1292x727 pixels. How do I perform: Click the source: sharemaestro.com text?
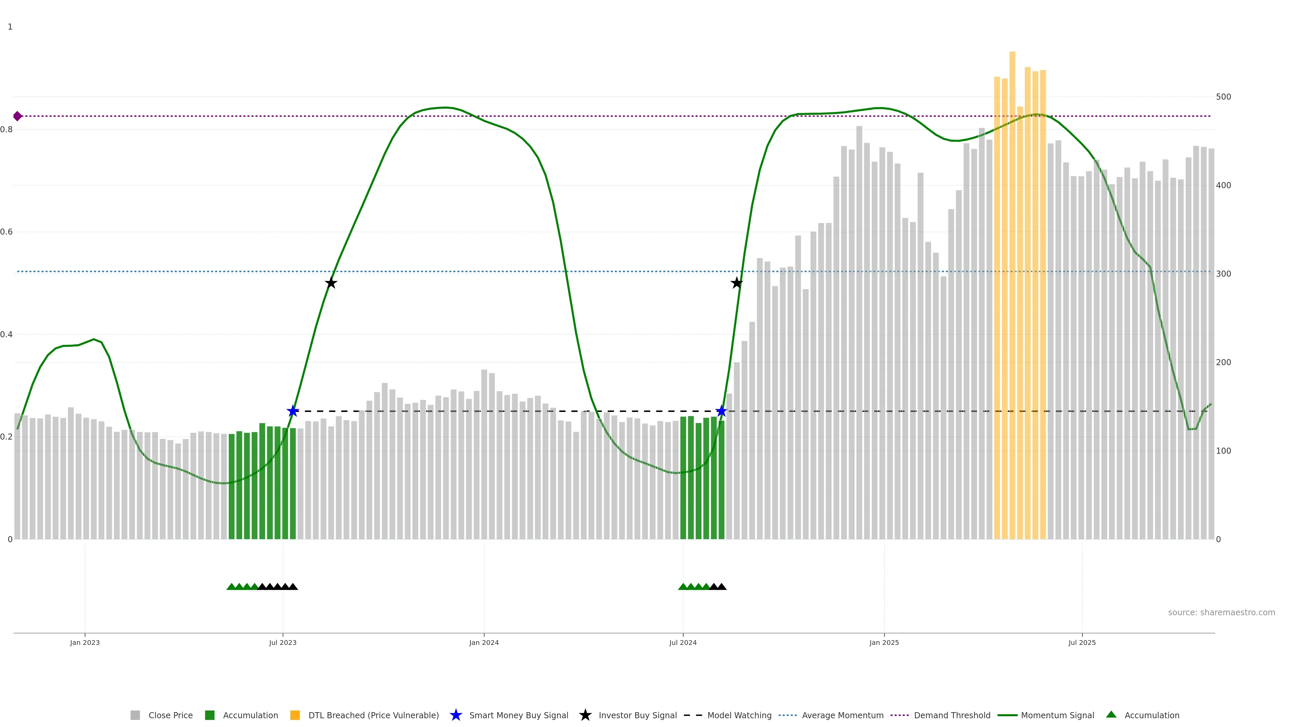[1221, 613]
